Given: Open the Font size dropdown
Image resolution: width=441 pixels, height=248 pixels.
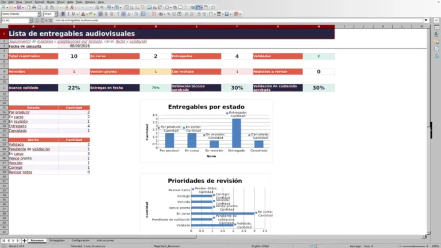Looking at the screenshot, I should coord(56,14).
